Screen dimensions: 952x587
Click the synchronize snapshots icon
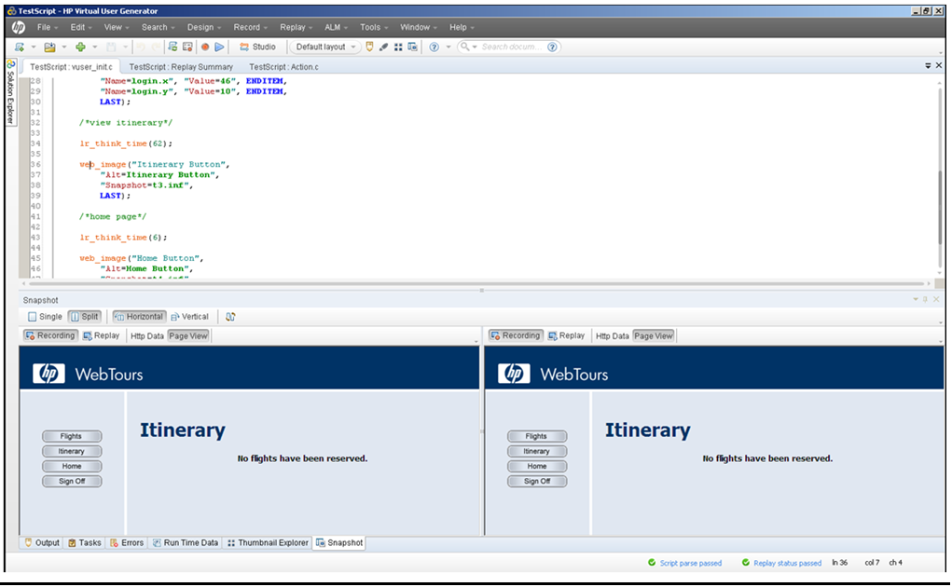click(x=230, y=317)
